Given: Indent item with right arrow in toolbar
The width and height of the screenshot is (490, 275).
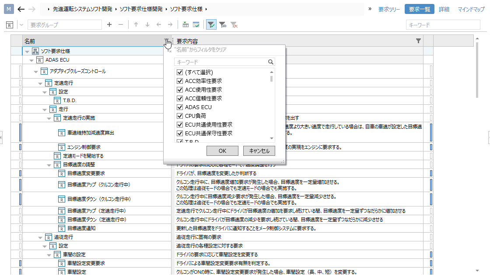Looking at the screenshot, I should click(170, 24).
